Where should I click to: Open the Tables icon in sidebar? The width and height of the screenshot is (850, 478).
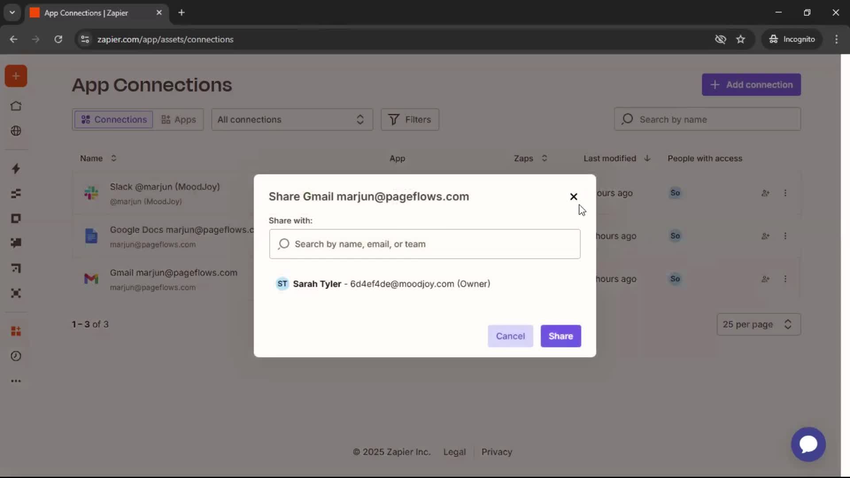tap(16, 193)
